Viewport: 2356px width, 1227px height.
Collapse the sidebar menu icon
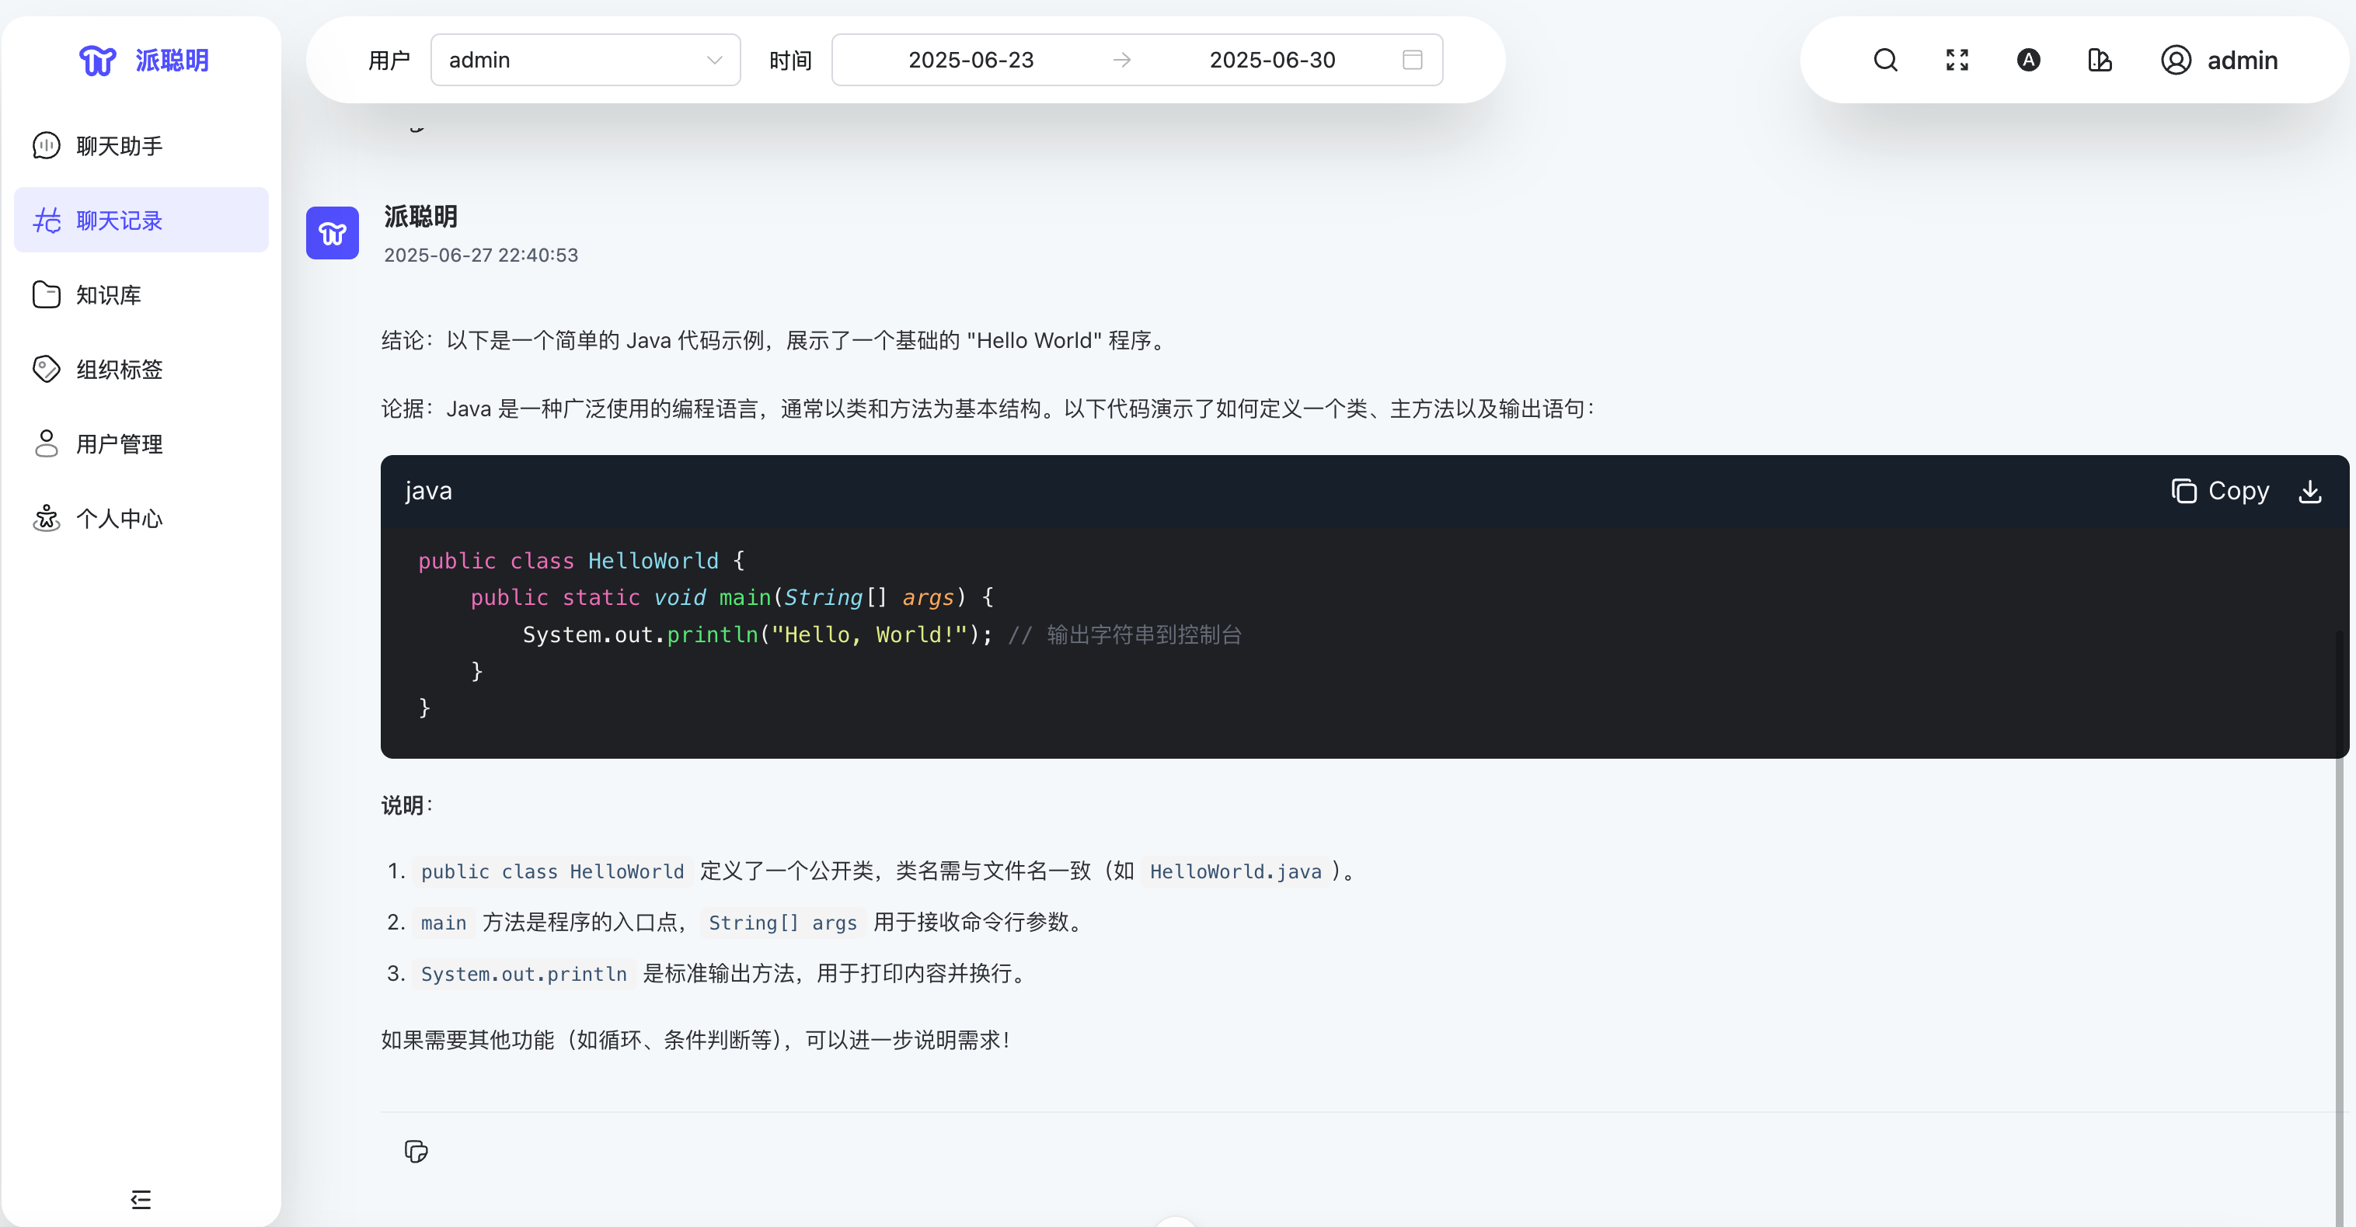click(141, 1199)
